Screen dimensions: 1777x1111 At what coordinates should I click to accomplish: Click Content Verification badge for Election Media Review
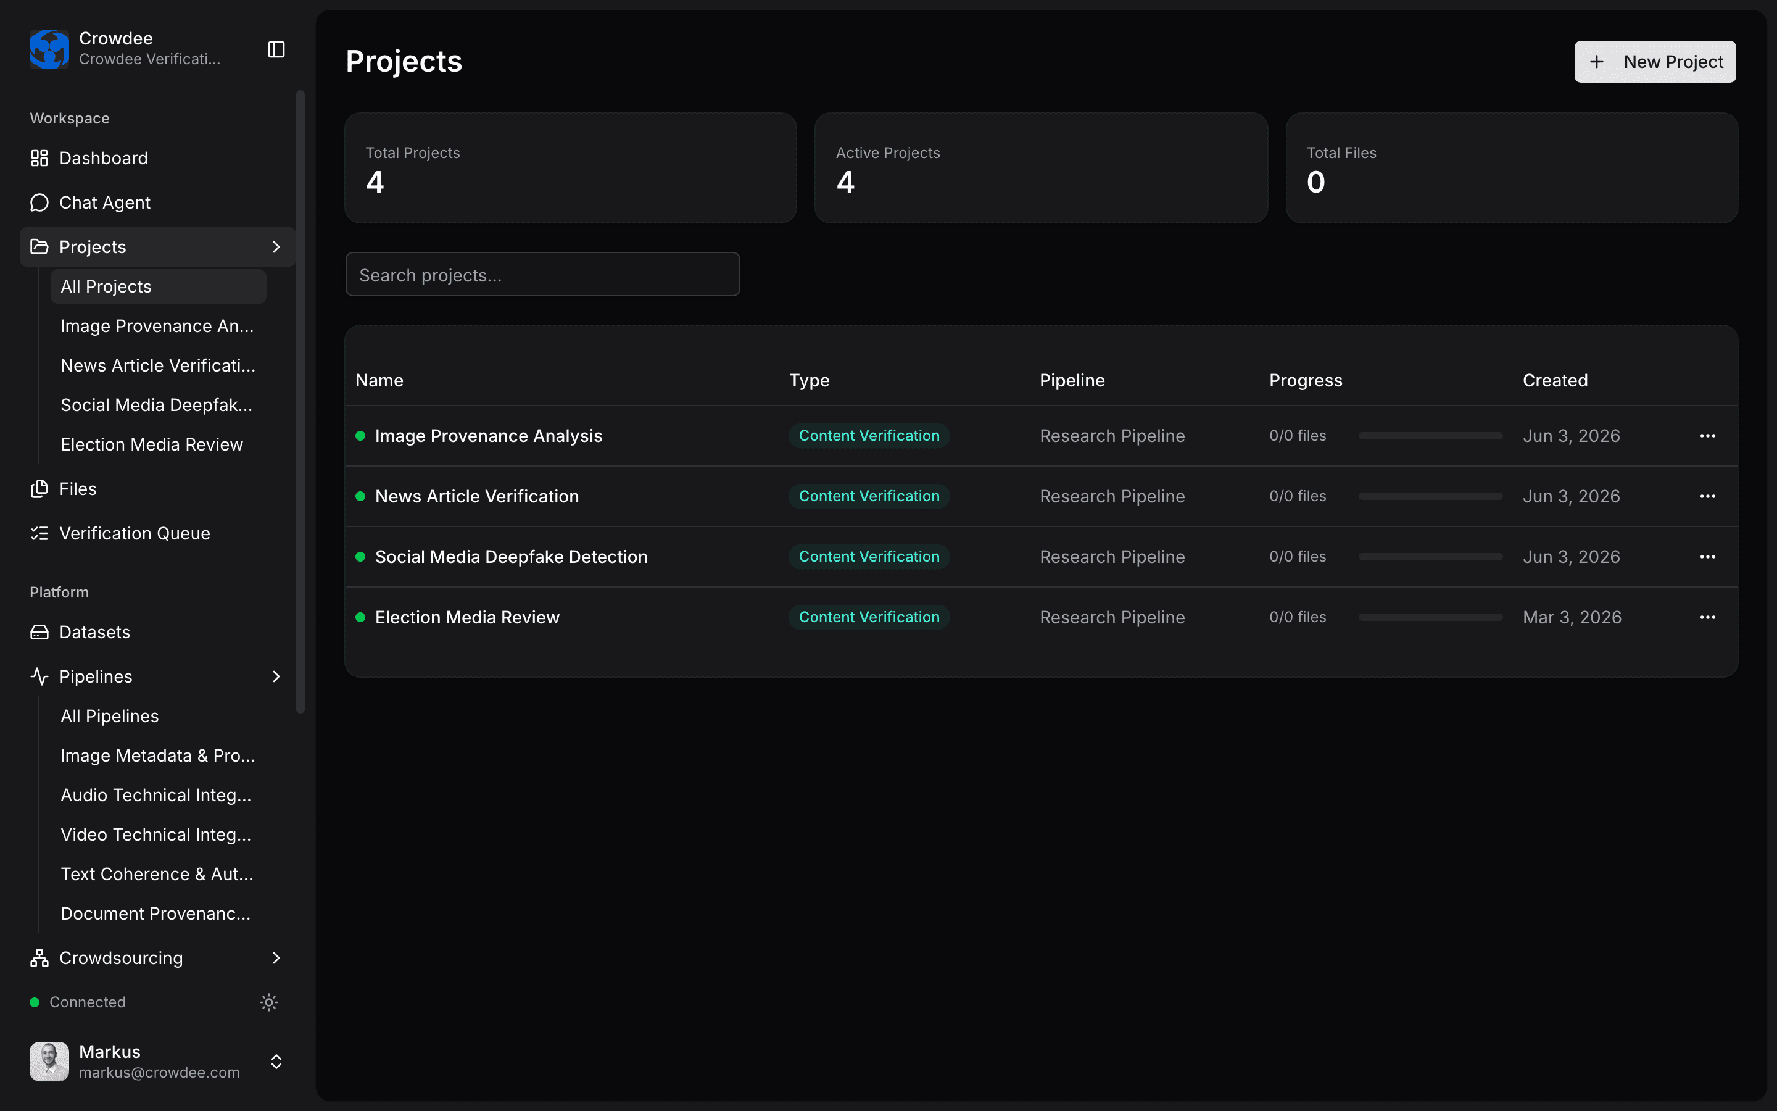869,617
